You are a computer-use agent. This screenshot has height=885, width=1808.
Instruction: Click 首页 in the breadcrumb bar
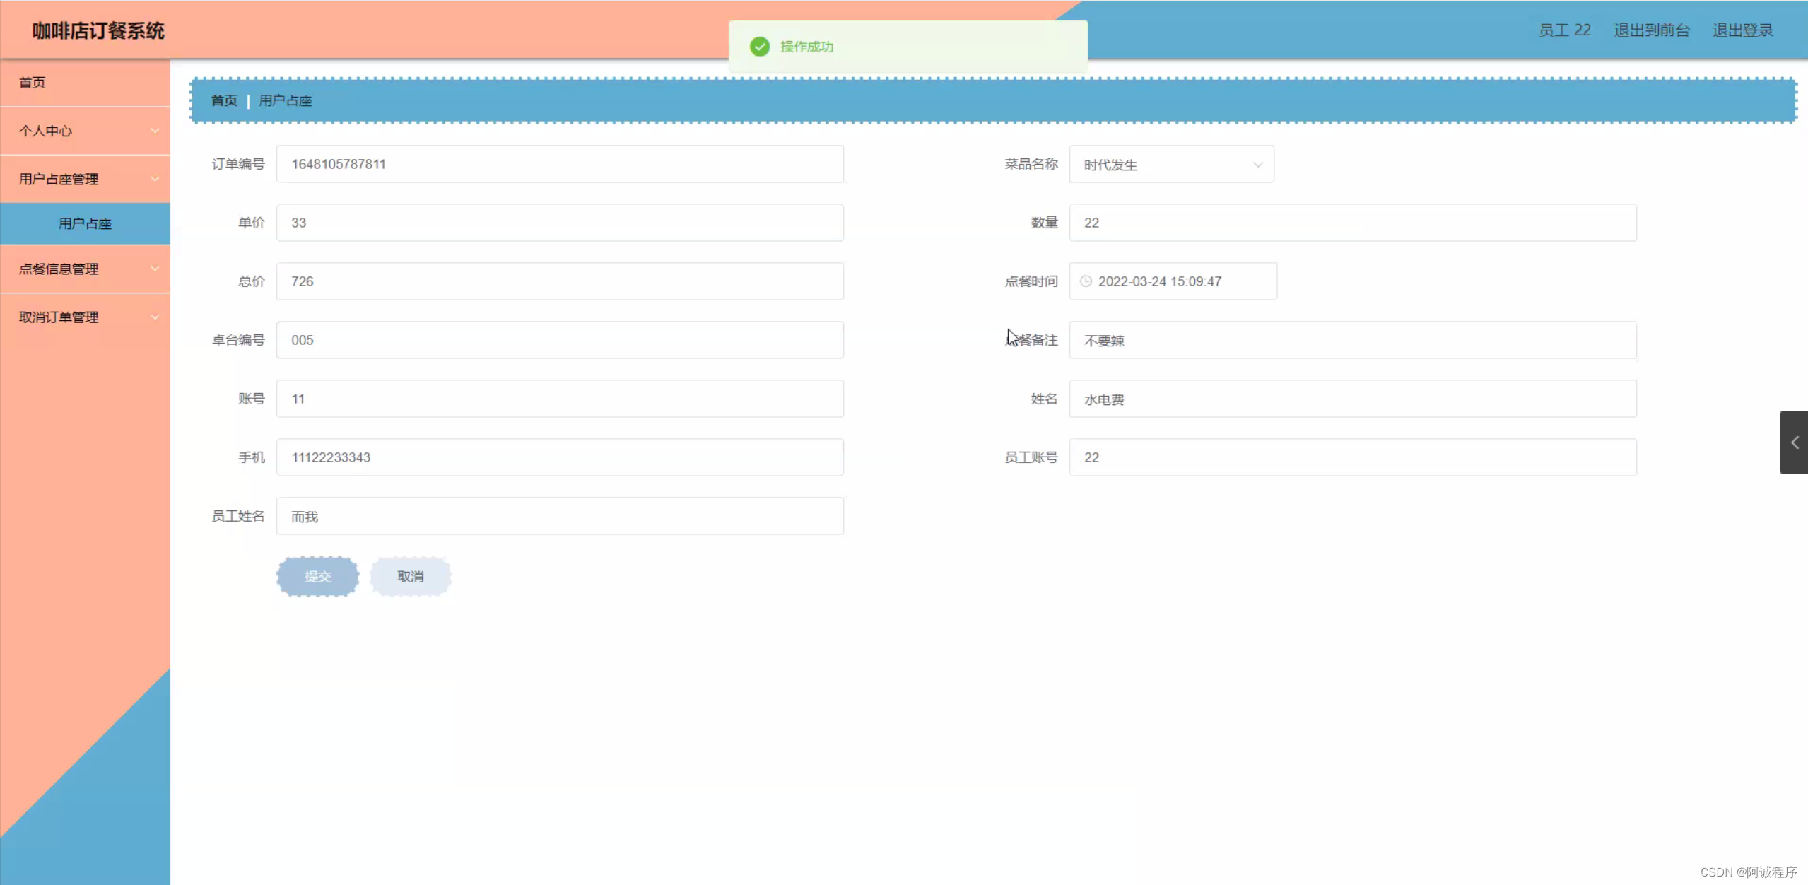223,100
